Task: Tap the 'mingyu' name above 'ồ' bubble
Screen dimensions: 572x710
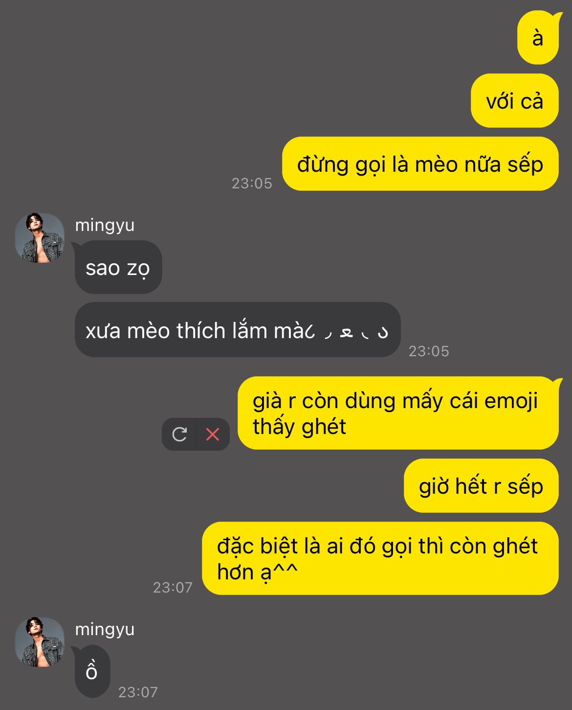Action: point(105,630)
